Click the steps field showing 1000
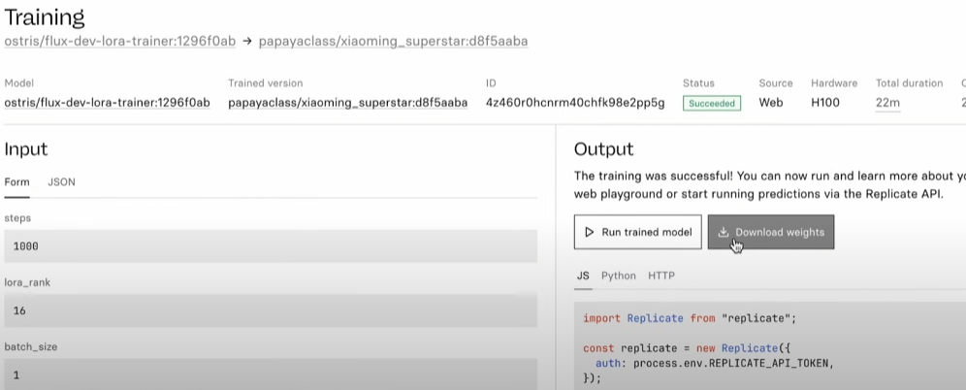Image resolution: width=966 pixels, height=390 pixels. [270, 246]
